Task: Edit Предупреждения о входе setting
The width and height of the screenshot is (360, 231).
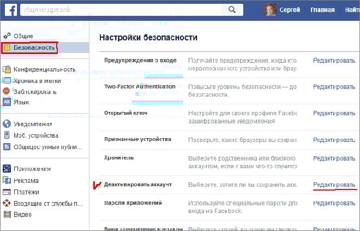Action: click(x=334, y=61)
